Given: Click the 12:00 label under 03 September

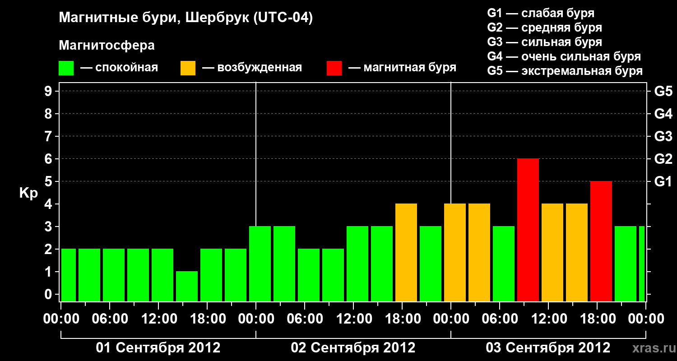Looking at the screenshot, I should 548,319.
